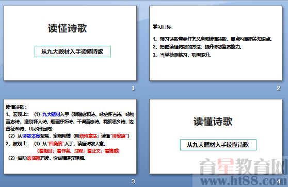Click slide number 3 label

coord(133,181)
